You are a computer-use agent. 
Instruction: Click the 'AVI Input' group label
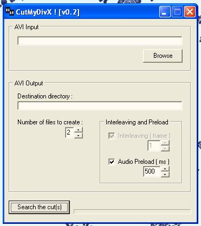(x=27, y=27)
